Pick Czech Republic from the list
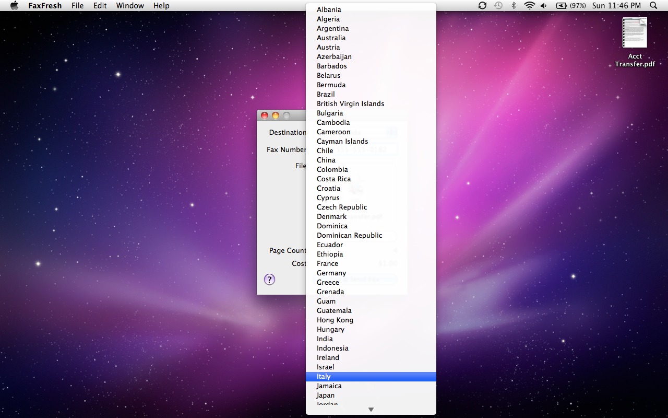Viewport: 668px width, 418px height. [x=371, y=207]
